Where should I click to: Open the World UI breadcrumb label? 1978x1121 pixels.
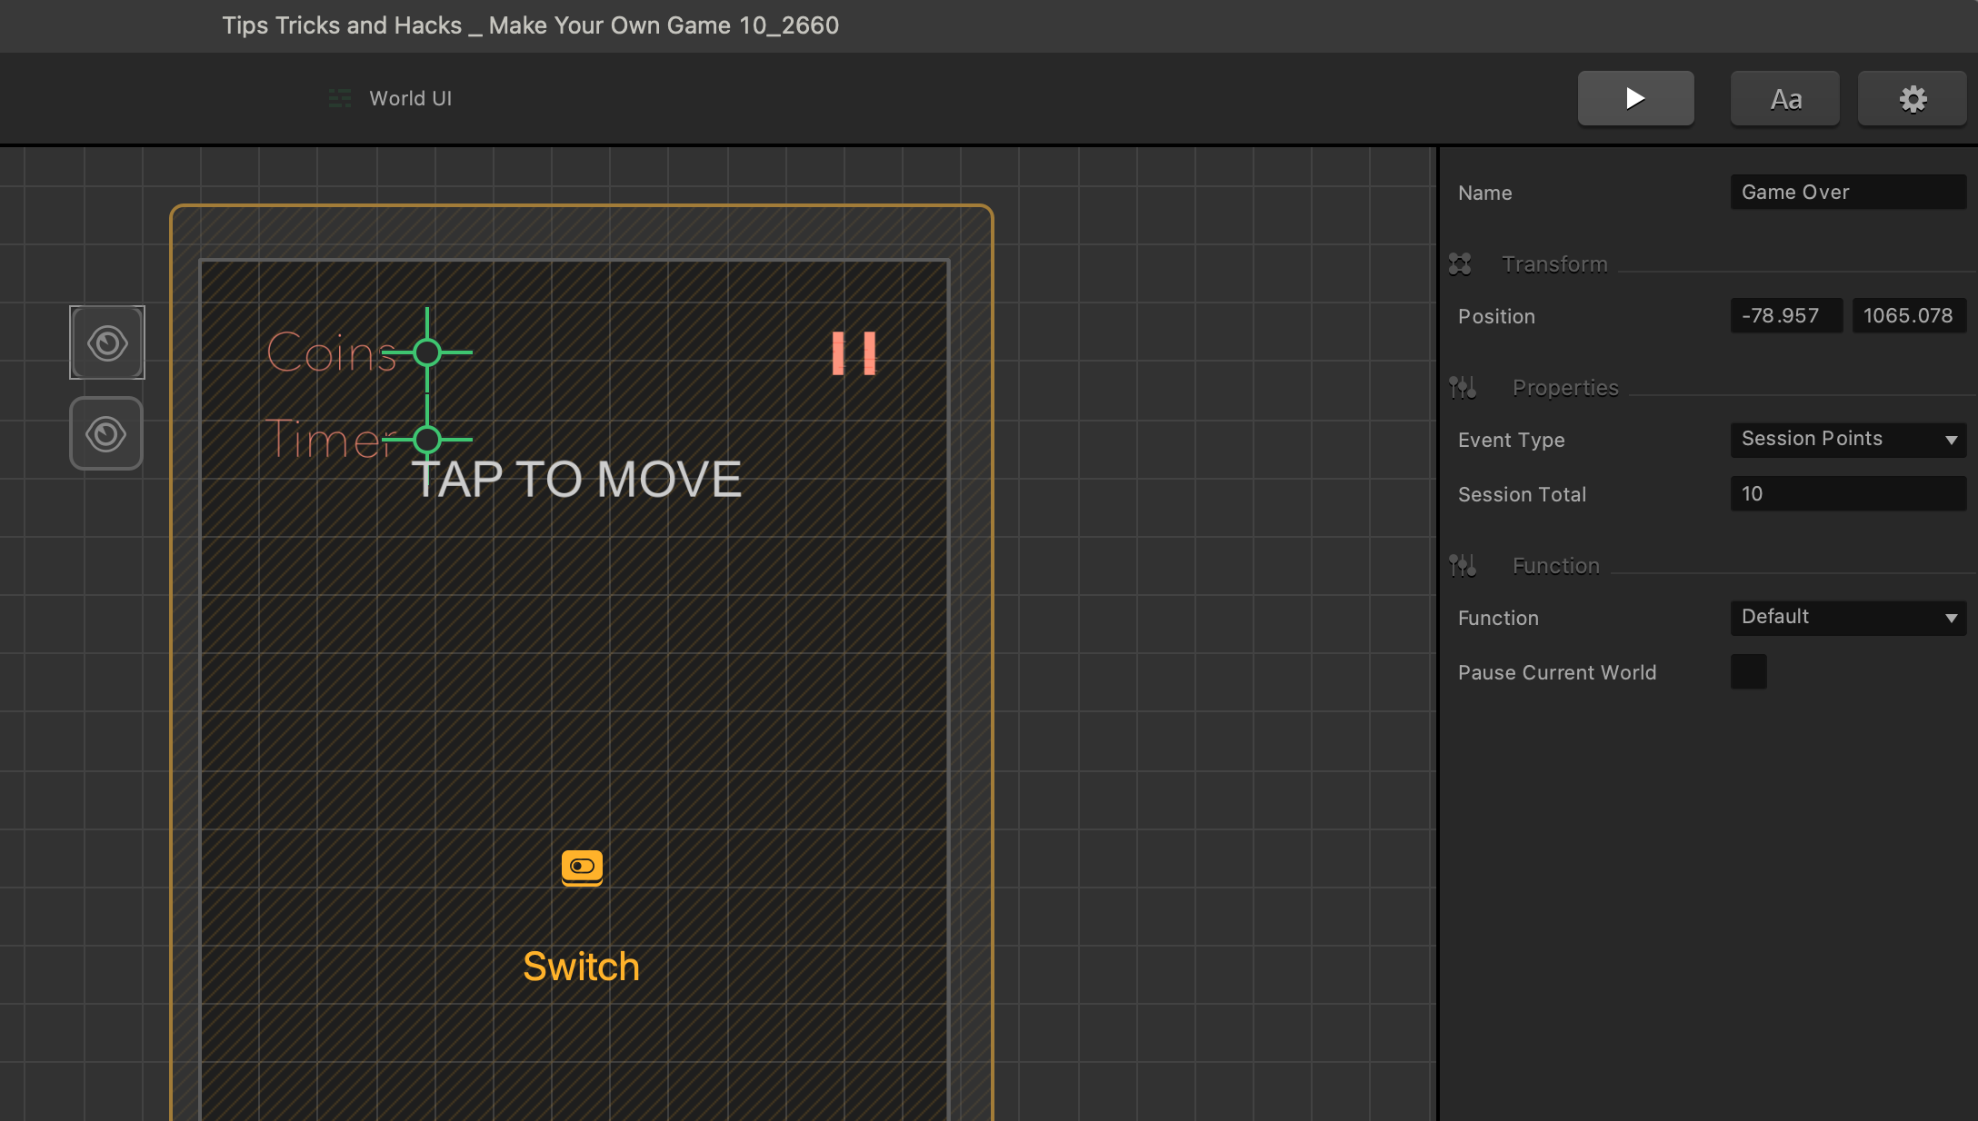410,98
